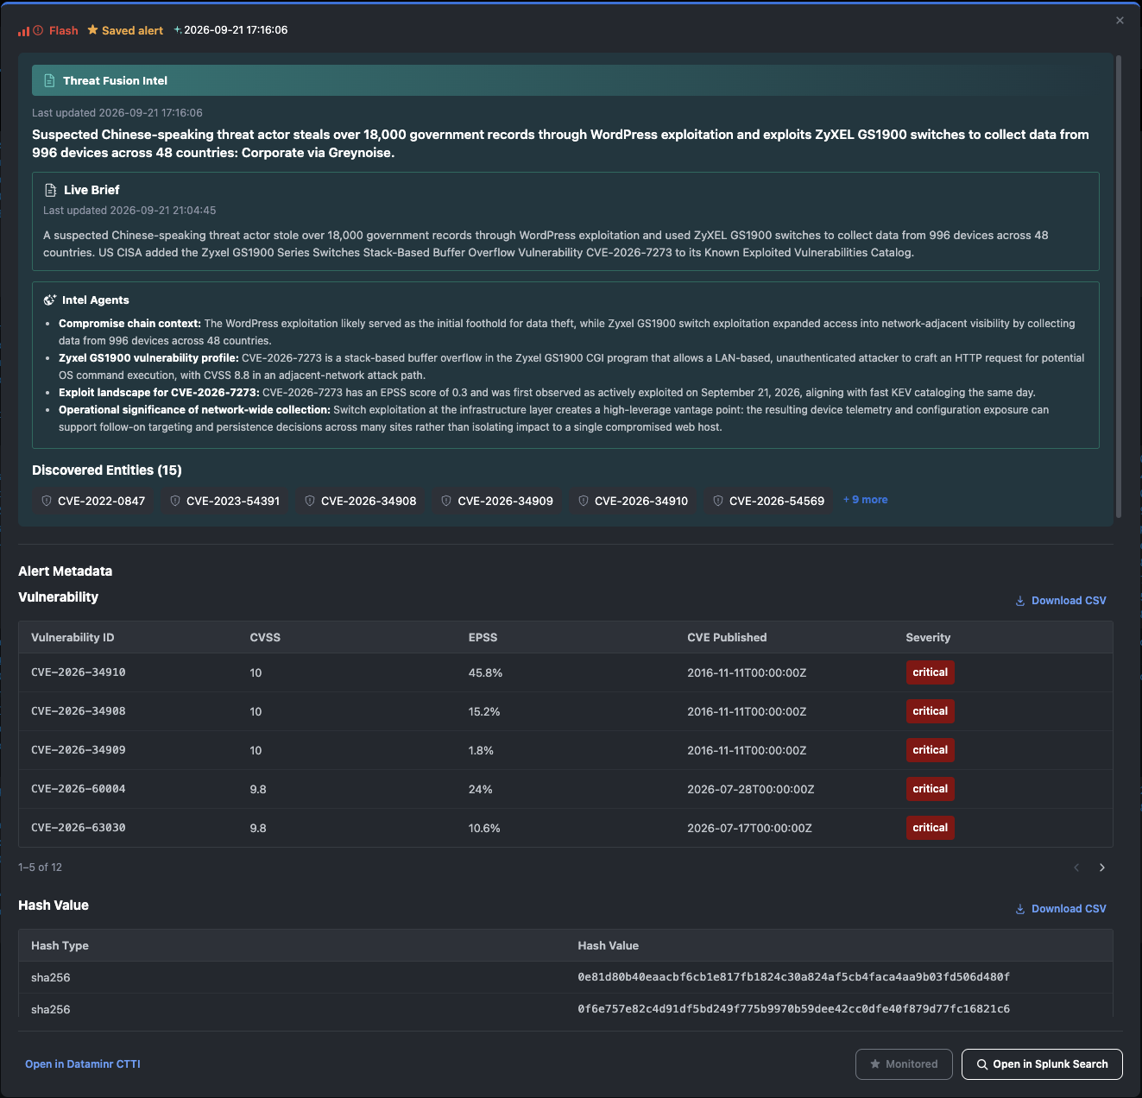
Task: Toggle the Monitored button
Action: coord(904,1064)
